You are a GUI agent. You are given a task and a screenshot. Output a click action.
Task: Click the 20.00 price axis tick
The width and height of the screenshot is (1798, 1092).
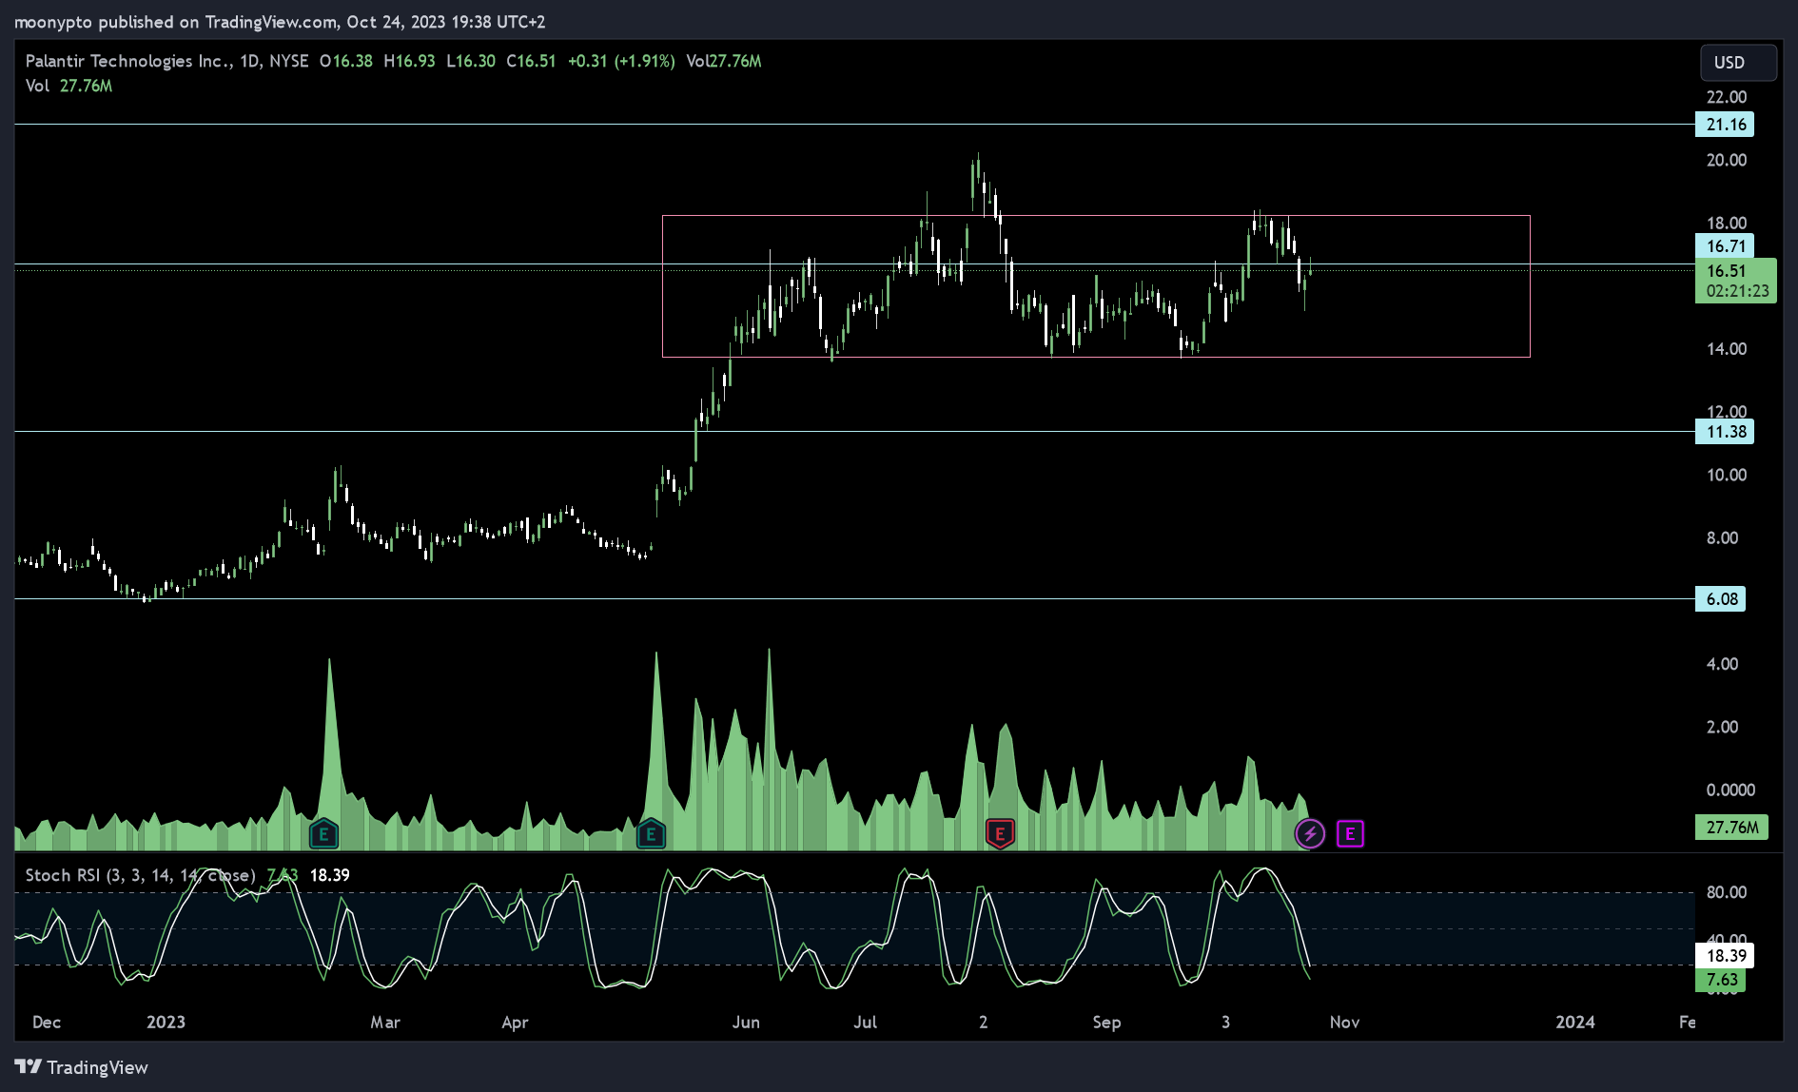coord(1727,160)
